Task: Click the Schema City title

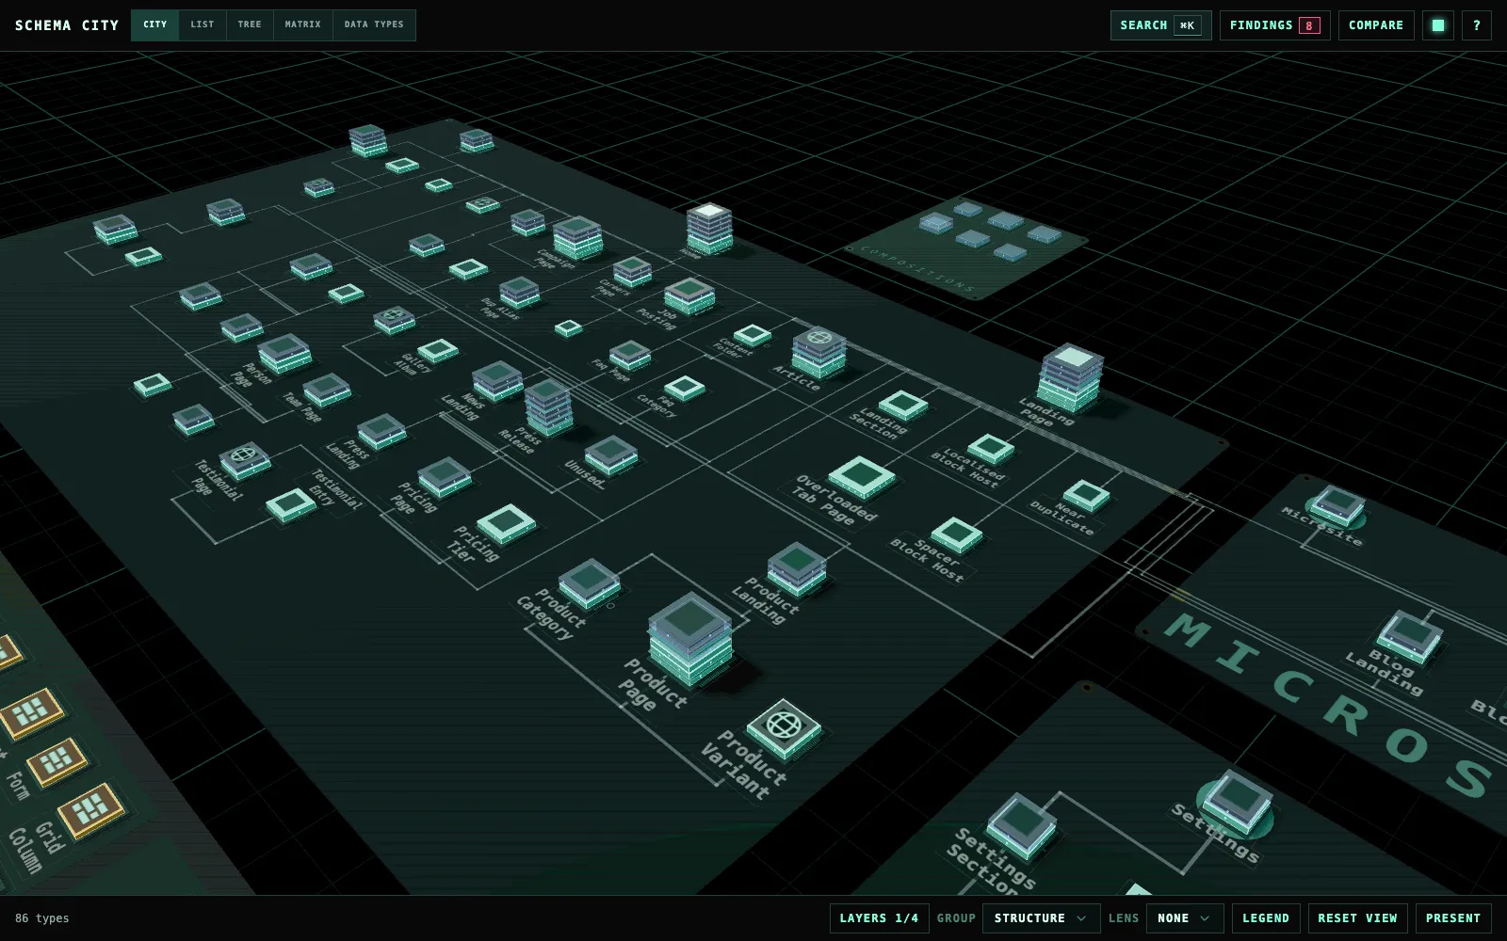Action: tap(67, 25)
